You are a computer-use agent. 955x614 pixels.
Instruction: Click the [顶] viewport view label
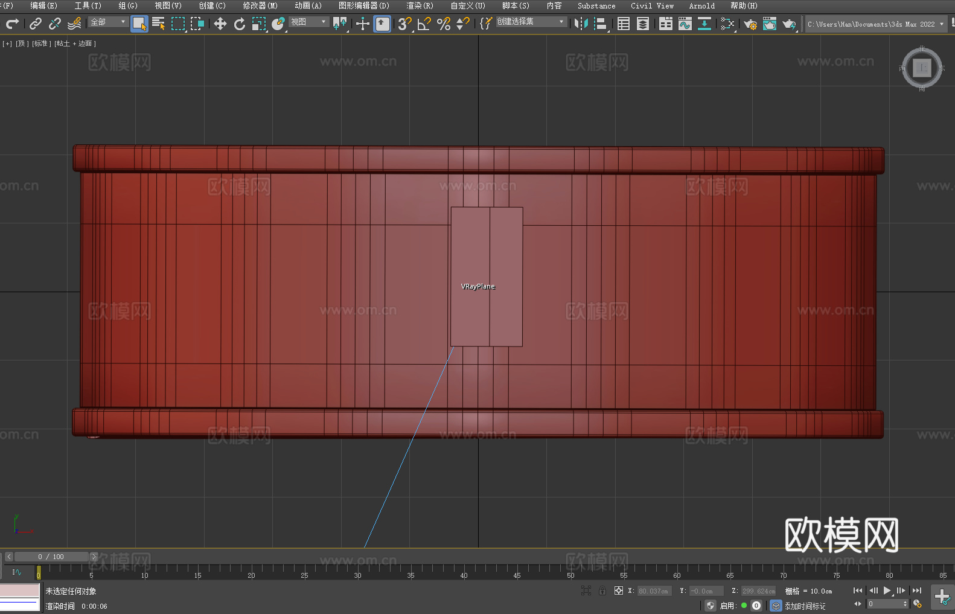coord(22,43)
